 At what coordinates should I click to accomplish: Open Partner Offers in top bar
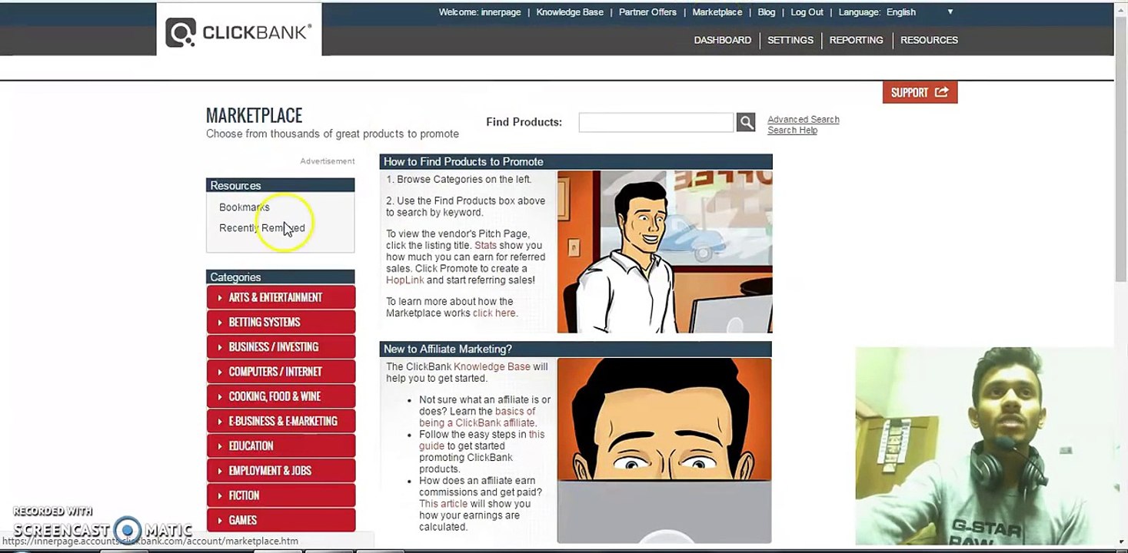(x=647, y=12)
